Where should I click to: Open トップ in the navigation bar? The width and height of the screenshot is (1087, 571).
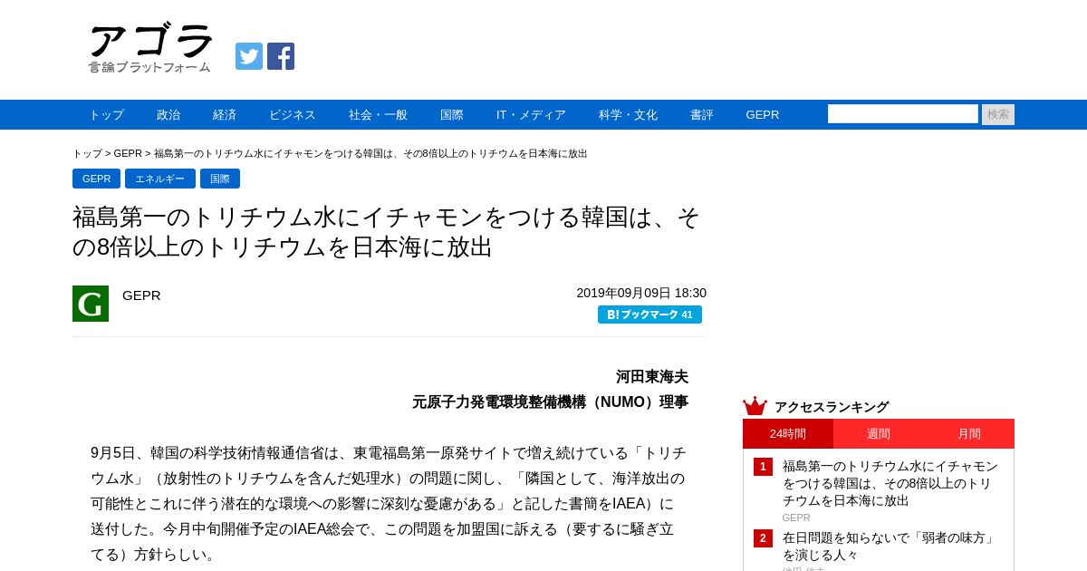click(106, 115)
